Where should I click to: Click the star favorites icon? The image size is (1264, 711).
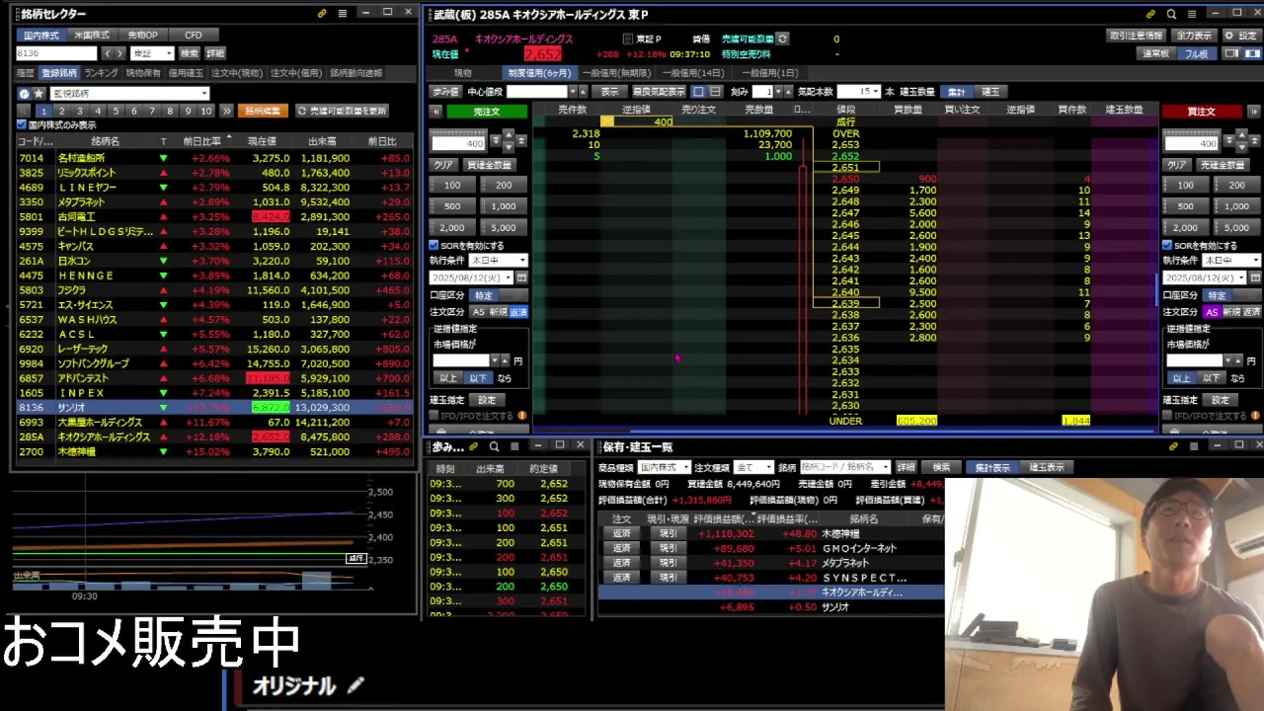pos(39,94)
